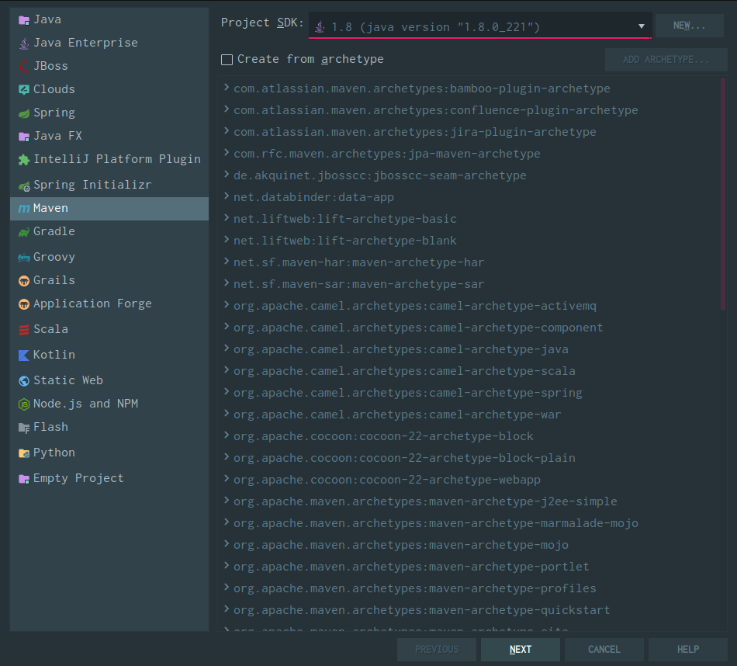This screenshot has height=666, width=737.
Task: Click the Spring Initializr icon
Action: coord(24,186)
